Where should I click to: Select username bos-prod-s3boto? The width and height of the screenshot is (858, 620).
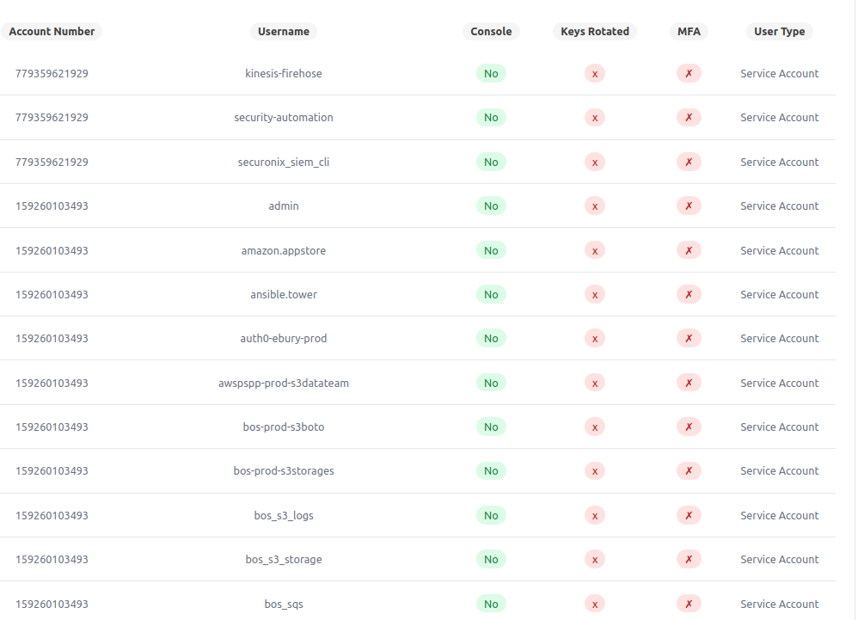(x=284, y=427)
